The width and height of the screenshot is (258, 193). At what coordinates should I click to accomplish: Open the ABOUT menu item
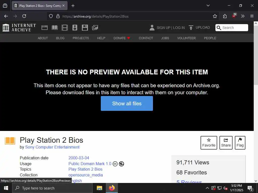click(x=43, y=38)
